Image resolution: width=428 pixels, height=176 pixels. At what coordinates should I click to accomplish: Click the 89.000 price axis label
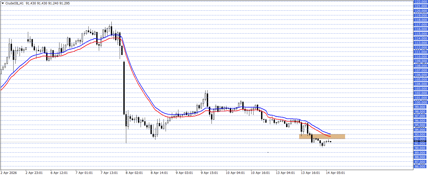420,153
